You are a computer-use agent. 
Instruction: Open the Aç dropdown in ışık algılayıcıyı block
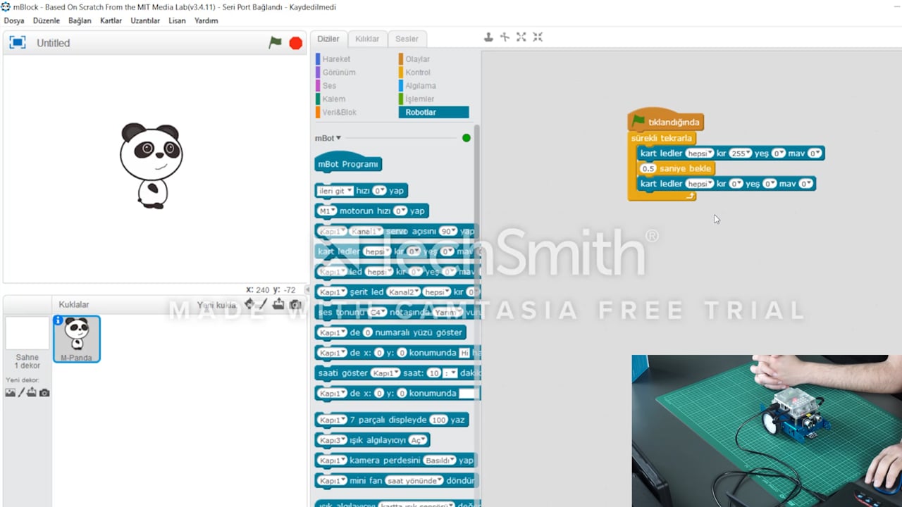click(x=418, y=440)
